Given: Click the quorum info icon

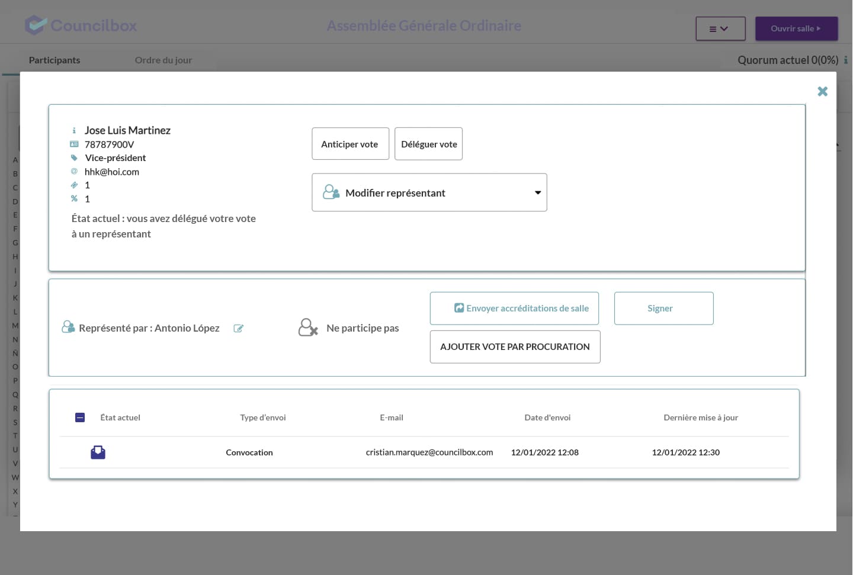Looking at the screenshot, I should [x=845, y=60].
